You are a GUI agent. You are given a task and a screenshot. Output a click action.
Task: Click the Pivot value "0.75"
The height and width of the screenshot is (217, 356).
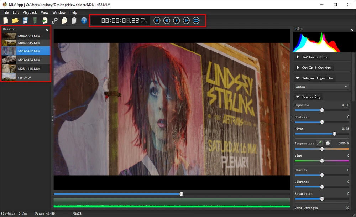pos(346,129)
